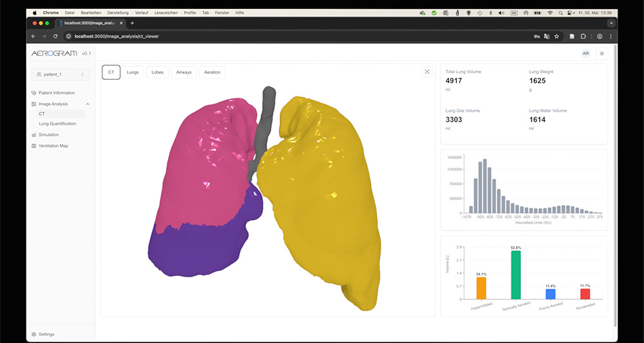Open the Ventilation Map page
This screenshot has height=343, width=644.
[x=53, y=145]
